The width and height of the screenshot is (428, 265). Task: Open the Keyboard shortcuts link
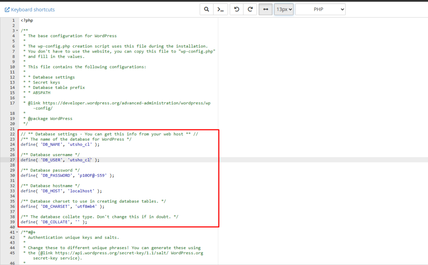coord(30,10)
